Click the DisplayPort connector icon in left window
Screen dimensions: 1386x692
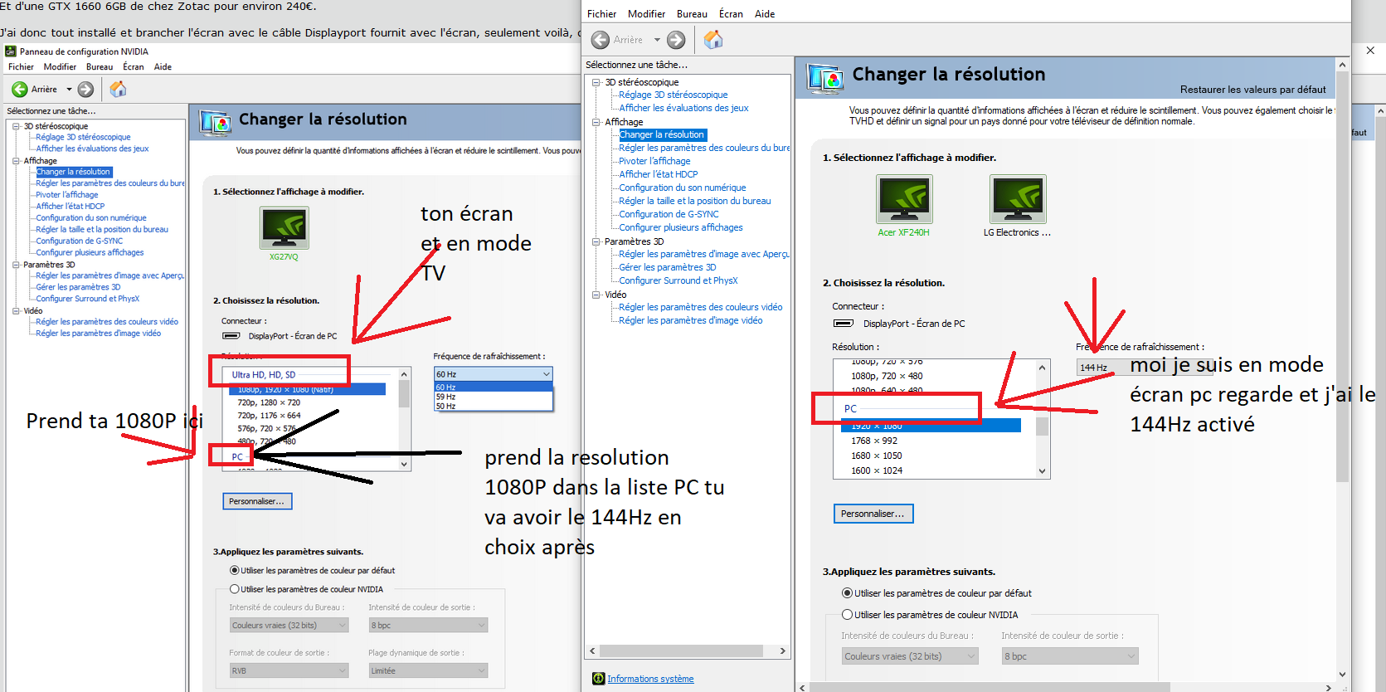(x=231, y=336)
